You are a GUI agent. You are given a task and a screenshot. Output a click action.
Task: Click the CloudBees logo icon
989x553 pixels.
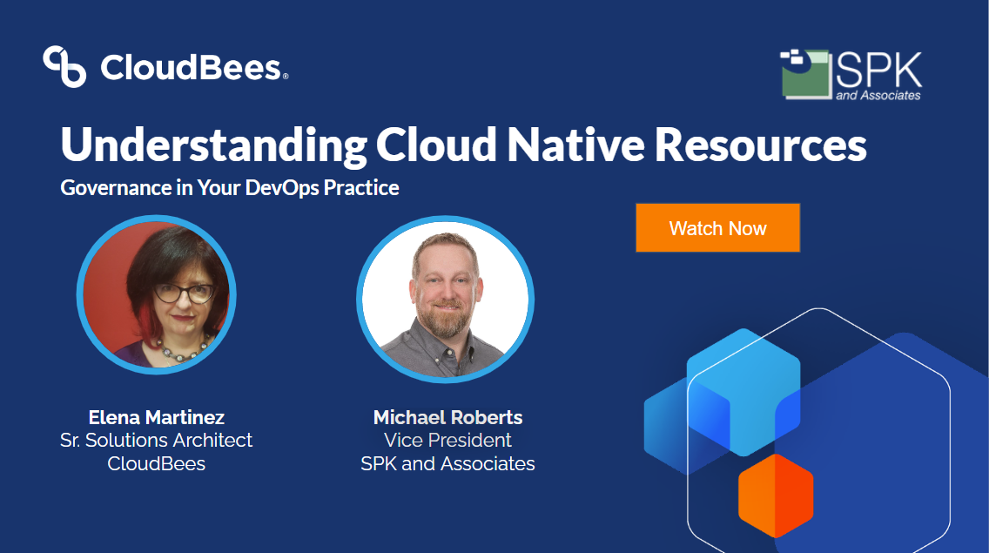point(64,66)
